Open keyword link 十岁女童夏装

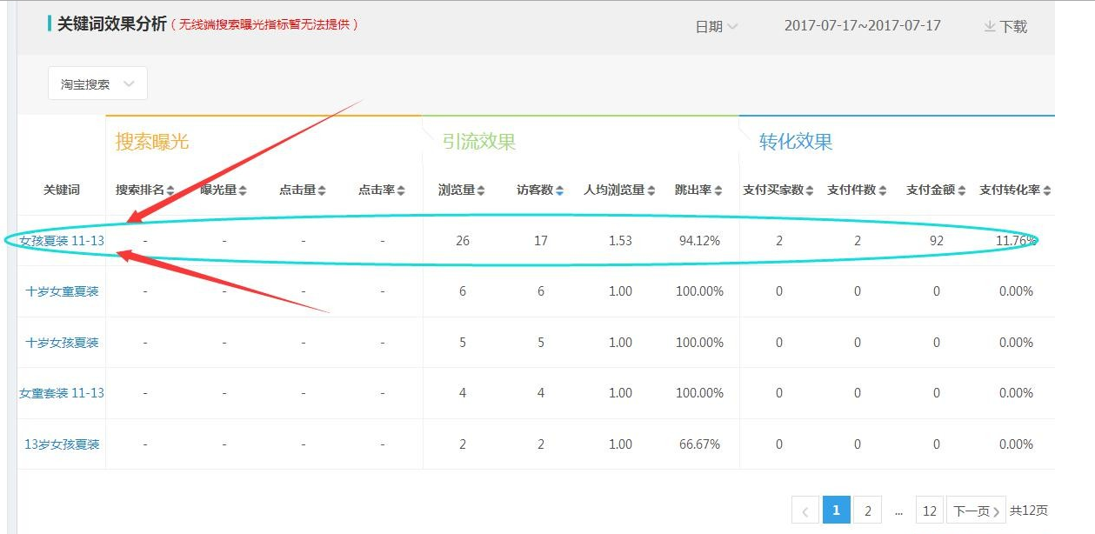(62, 291)
